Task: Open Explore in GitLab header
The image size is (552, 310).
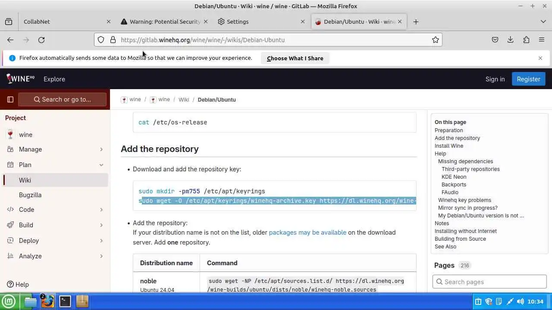Action: click(54, 79)
